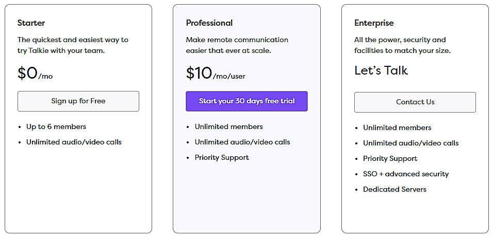
Task: Click Starter's Unlimited audio/video calls item
Action: (x=74, y=142)
